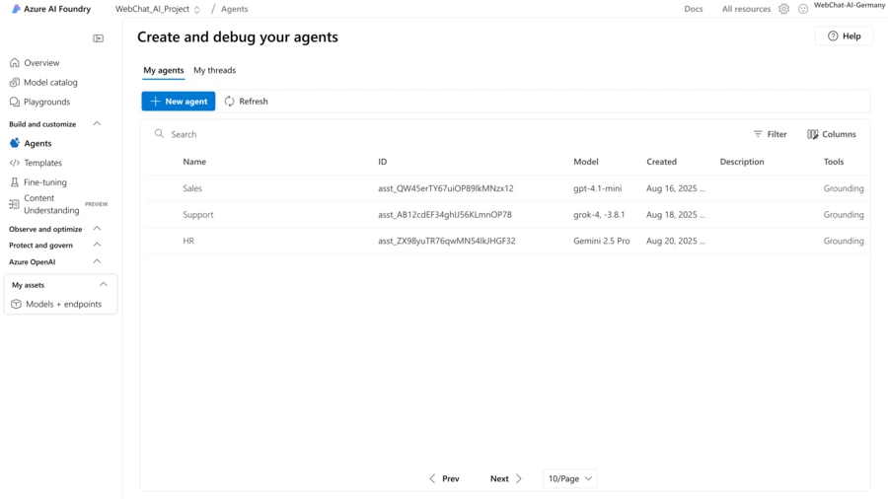Open the 10/Page size dropdown
The width and height of the screenshot is (888, 499).
pos(570,478)
